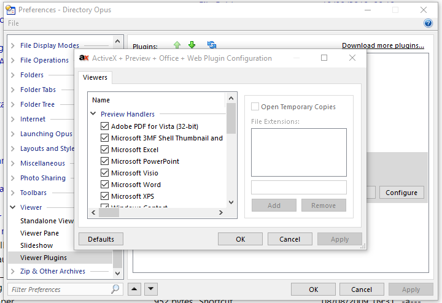Click the file extension text input field
Screen dimensions: 442x303
point(299,187)
